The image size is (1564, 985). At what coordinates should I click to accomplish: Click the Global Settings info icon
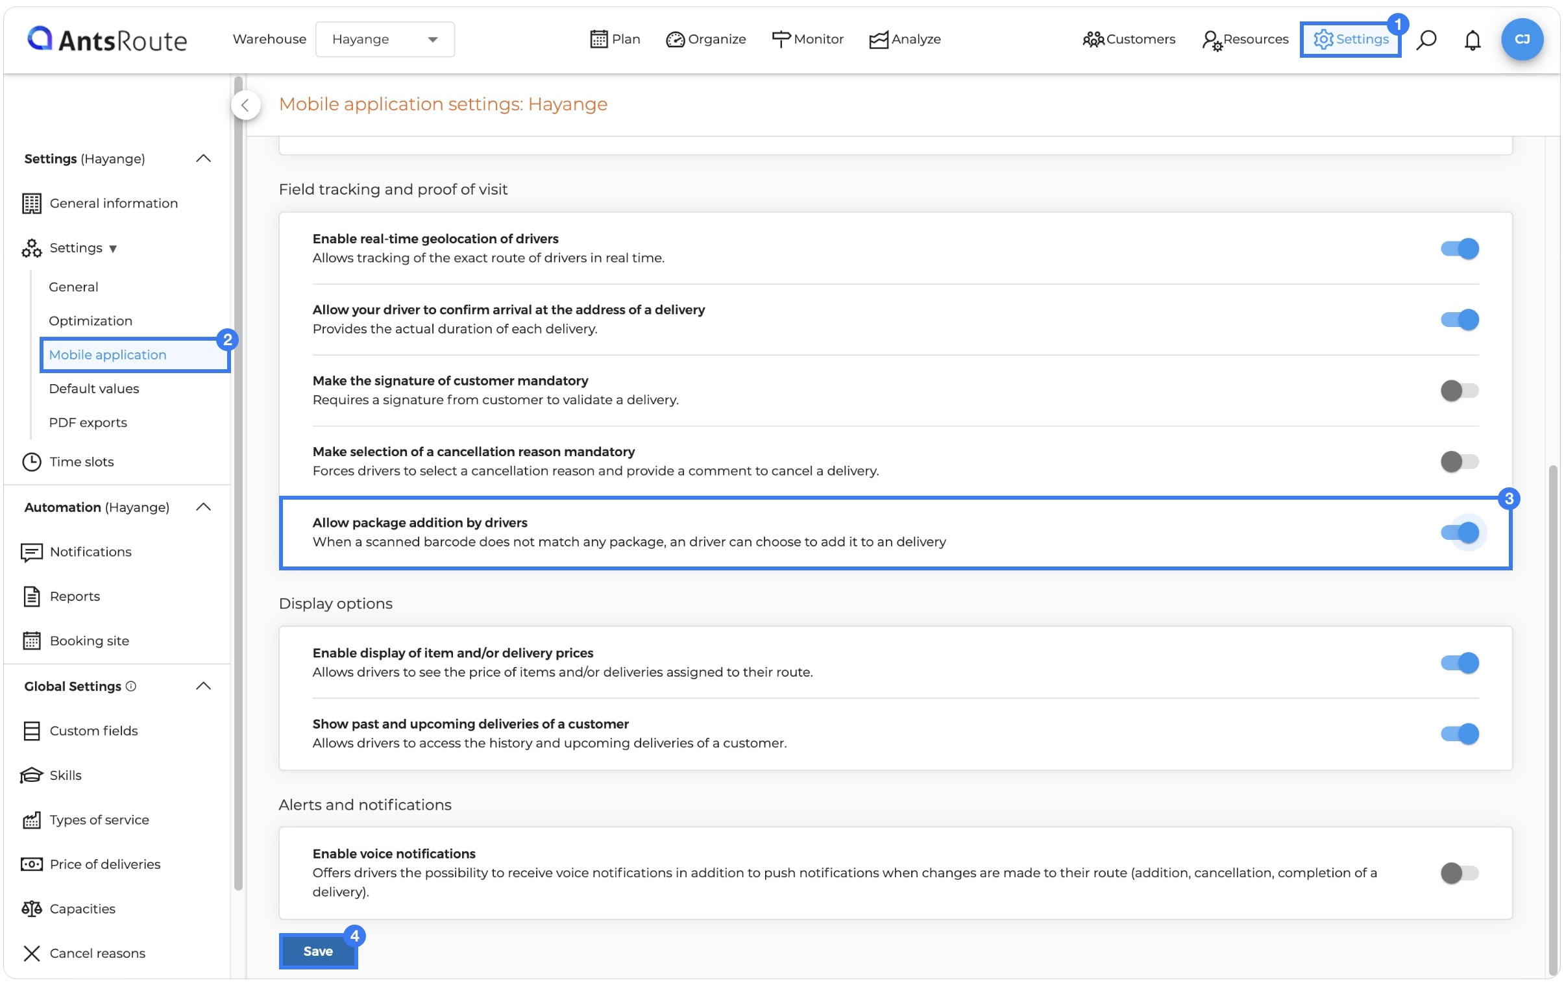(x=130, y=687)
